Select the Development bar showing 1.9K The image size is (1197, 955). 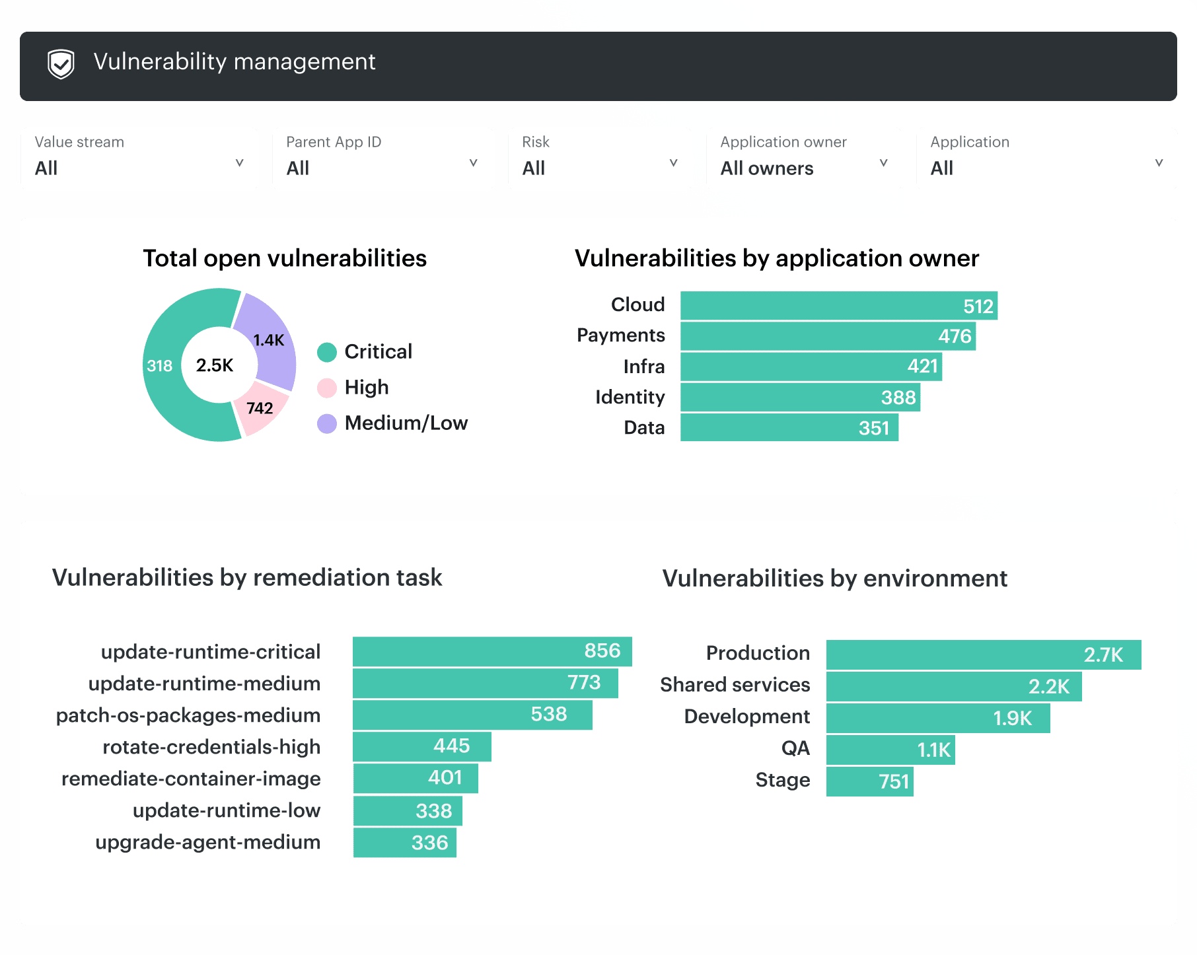click(938, 718)
